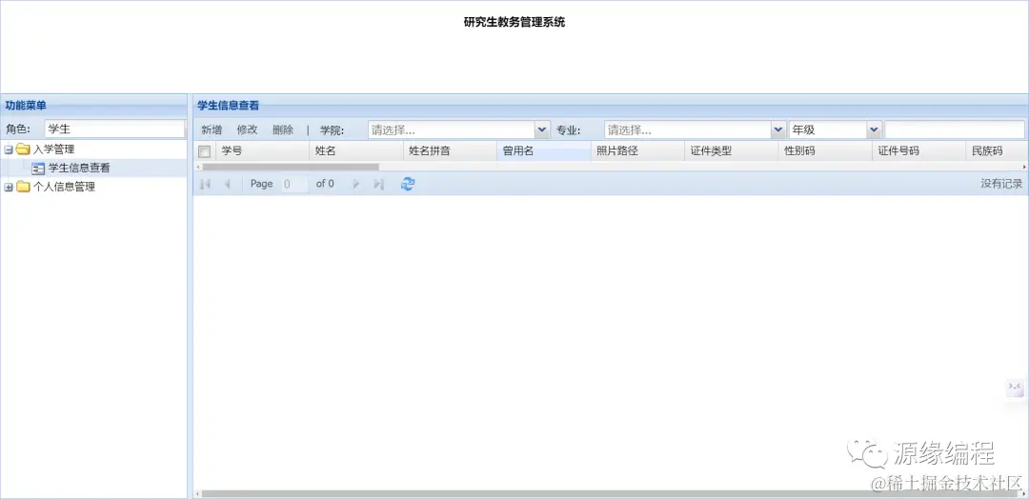1029x499 pixels.
Task: Sort by 证件类型 column header
Action: point(732,150)
